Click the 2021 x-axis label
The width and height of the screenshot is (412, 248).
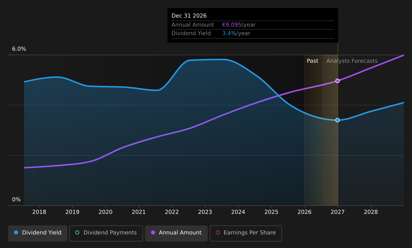[x=139, y=212]
